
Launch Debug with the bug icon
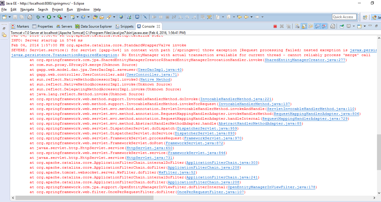pyautogui.click(x=38, y=17)
